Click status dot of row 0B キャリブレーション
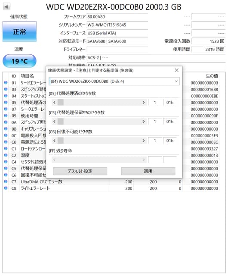228x276 pixels. pos(6,129)
